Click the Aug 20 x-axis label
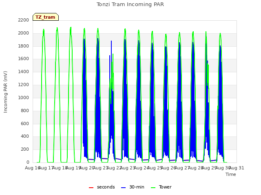 (87, 168)
